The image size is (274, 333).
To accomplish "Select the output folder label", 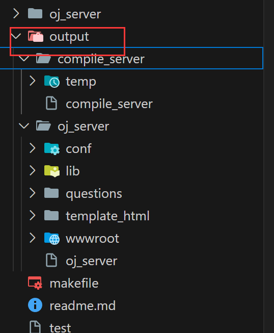I will point(69,37).
